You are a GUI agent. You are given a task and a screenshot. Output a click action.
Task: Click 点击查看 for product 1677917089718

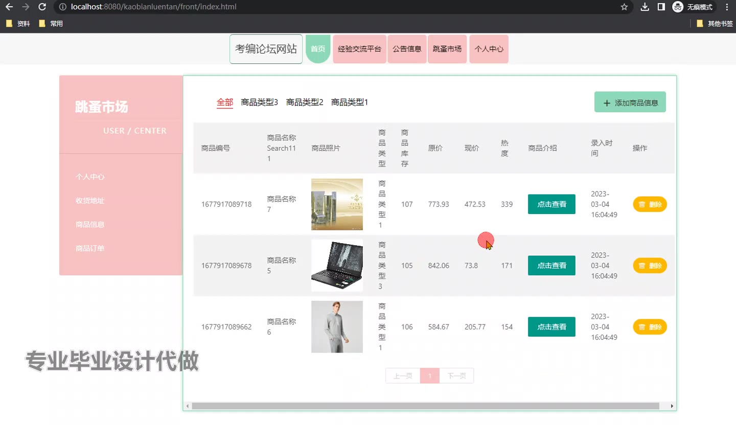click(551, 204)
